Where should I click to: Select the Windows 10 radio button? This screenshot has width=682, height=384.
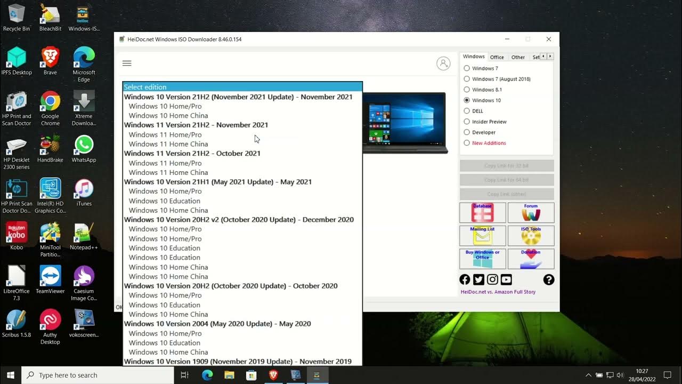coord(467,100)
